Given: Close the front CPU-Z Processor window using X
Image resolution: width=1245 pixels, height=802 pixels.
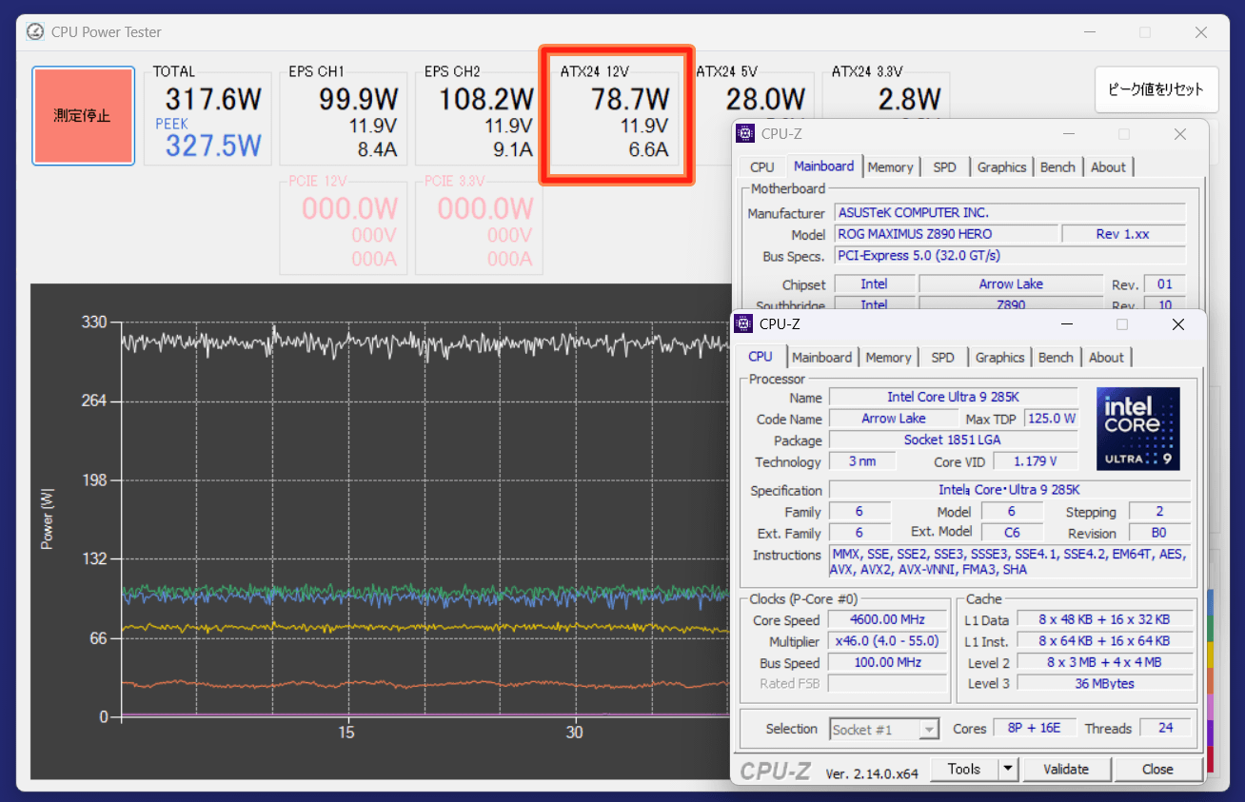Looking at the screenshot, I should point(1177,324).
